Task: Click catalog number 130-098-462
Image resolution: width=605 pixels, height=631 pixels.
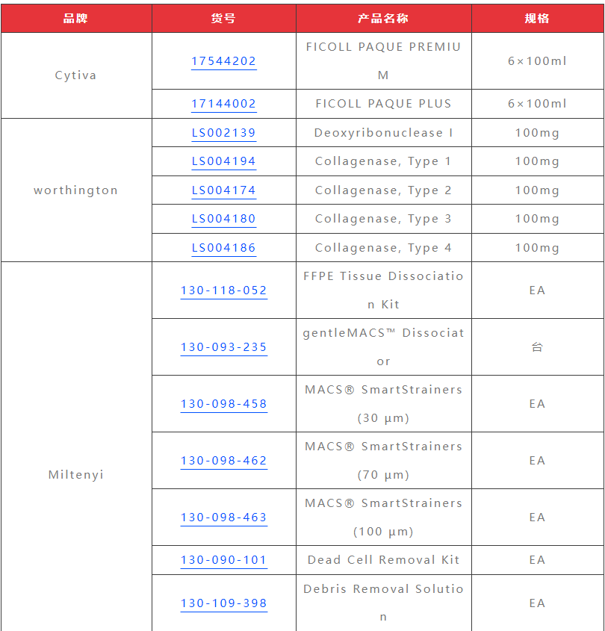Action: coord(223,461)
